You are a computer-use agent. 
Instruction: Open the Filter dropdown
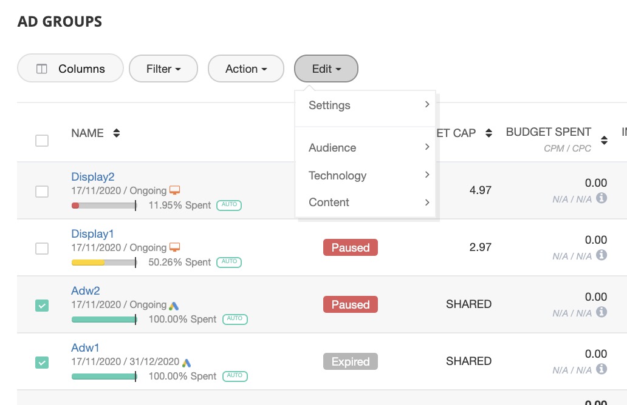click(x=163, y=69)
